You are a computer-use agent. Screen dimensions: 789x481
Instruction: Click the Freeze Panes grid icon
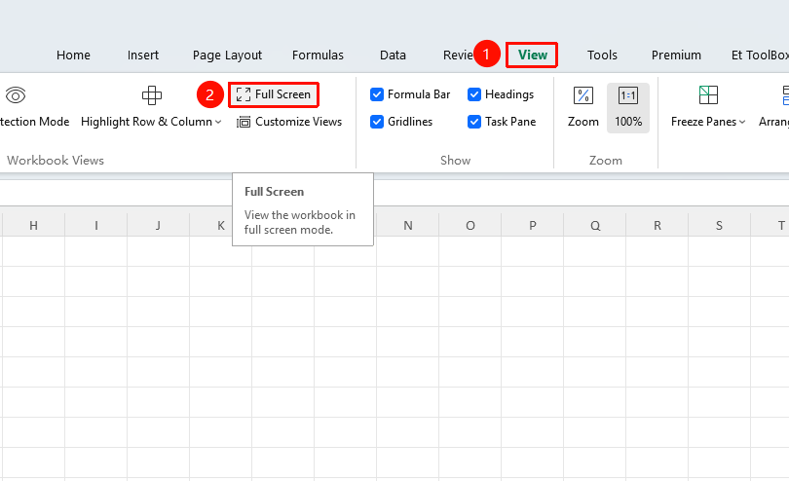tap(708, 95)
